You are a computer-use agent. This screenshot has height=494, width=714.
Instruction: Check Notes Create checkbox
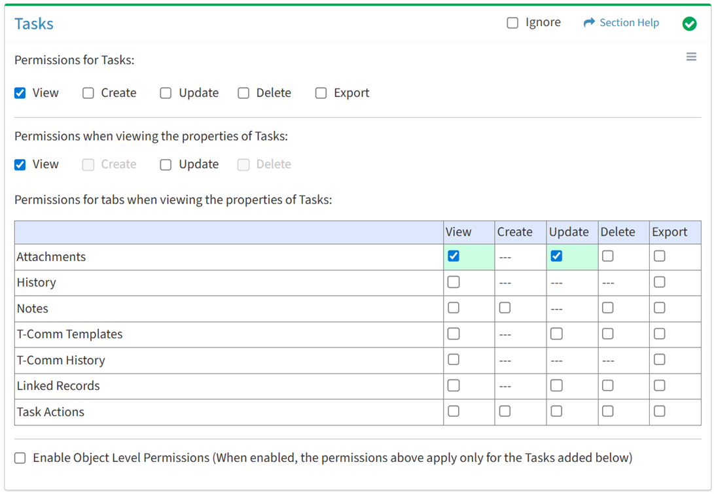pyautogui.click(x=505, y=308)
